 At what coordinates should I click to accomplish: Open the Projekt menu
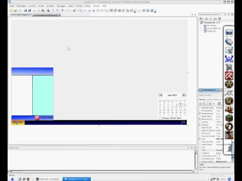(41, 6)
